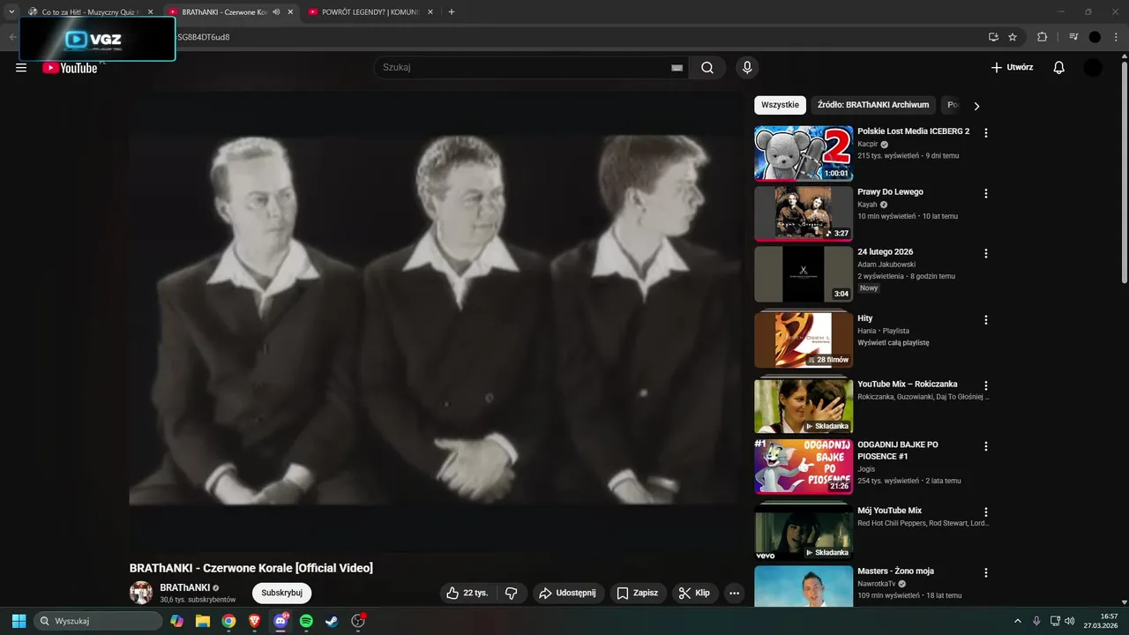Screen dimensions: 1129x635
Task: Open the tab search dropdown arrow
Action: 11,12
